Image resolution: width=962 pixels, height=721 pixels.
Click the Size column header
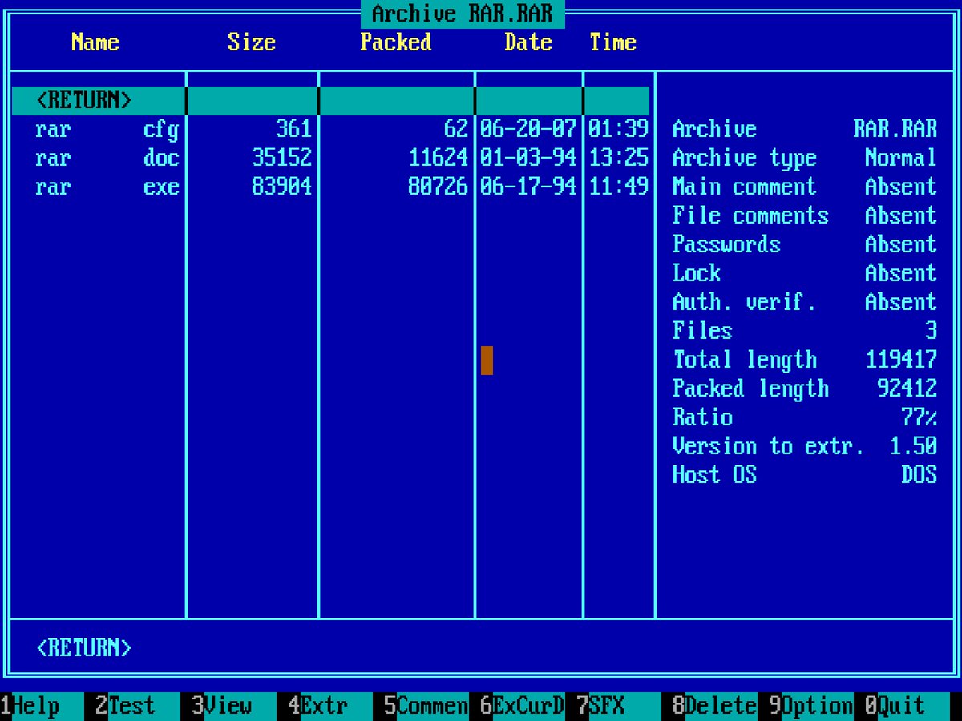pos(252,42)
